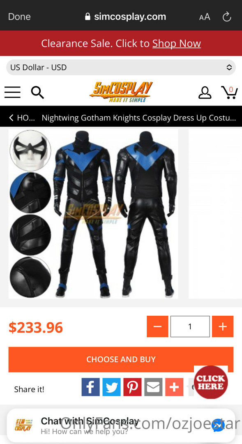Share product on Twitter
This screenshot has height=444, width=242.
click(111, 387)
